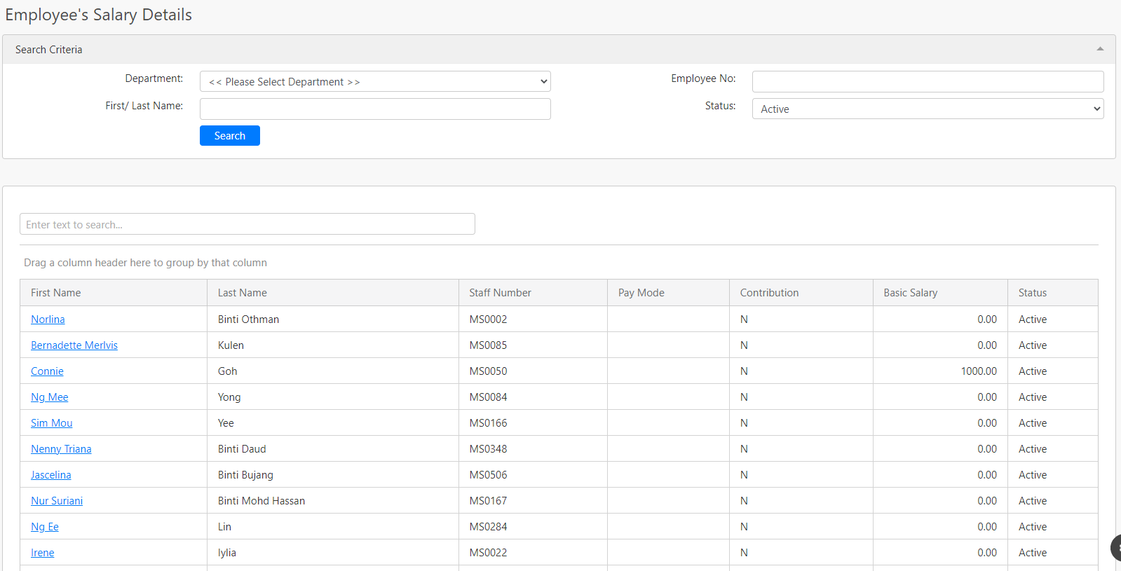Collapse the Search Criteria panel arrow
Image resolution: width=1121 pixels, height=571 pixels.
coord(1100,49)
